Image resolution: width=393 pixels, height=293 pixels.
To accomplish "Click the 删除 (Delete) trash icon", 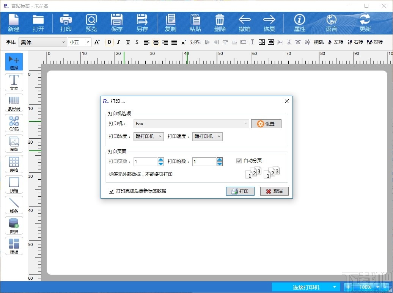I will (x=220, y=23).
